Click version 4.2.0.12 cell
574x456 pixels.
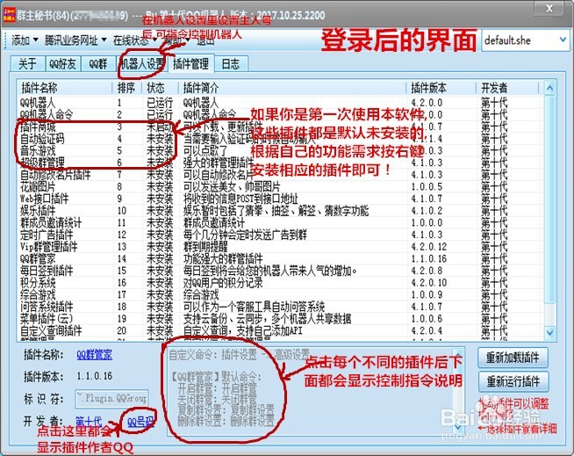click(428, 247)
